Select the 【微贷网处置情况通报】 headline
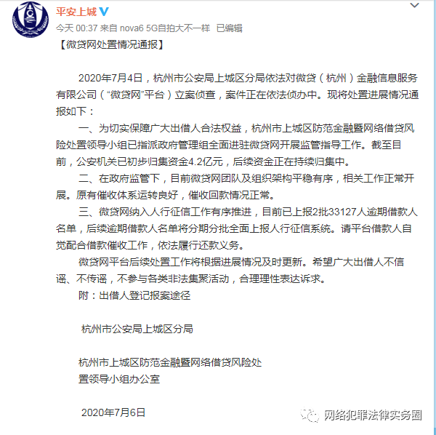The width and height of the screenshot is (436, 435). (x=112, y=44)
